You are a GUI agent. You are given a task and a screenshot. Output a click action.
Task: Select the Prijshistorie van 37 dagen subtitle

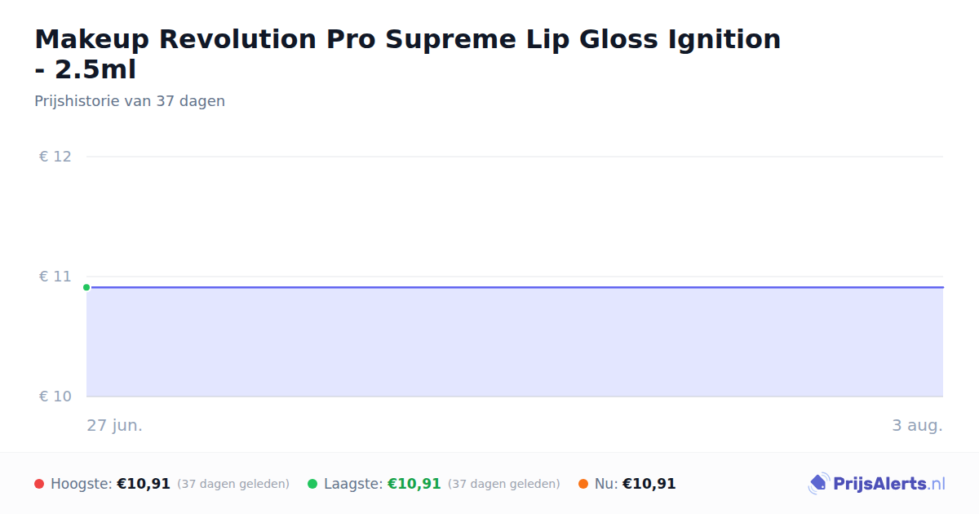coord(130,101)
